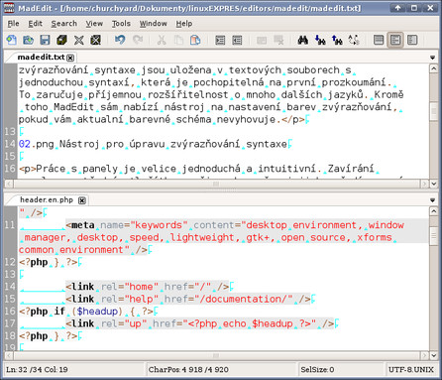Open the Search menu
Image resolution: width=442 pixels, height=380 pixels.
click(64, 24)
